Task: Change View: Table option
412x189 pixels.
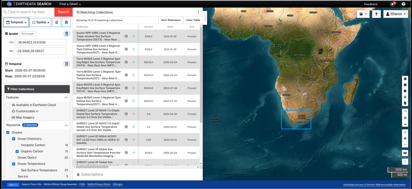Action: (x=193, y=20)
